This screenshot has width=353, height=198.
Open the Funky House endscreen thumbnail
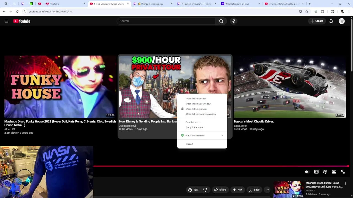click(x=60, y=87)
